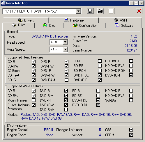
Task: Toggle the CSS checkbox
Action: pos(131,129)
